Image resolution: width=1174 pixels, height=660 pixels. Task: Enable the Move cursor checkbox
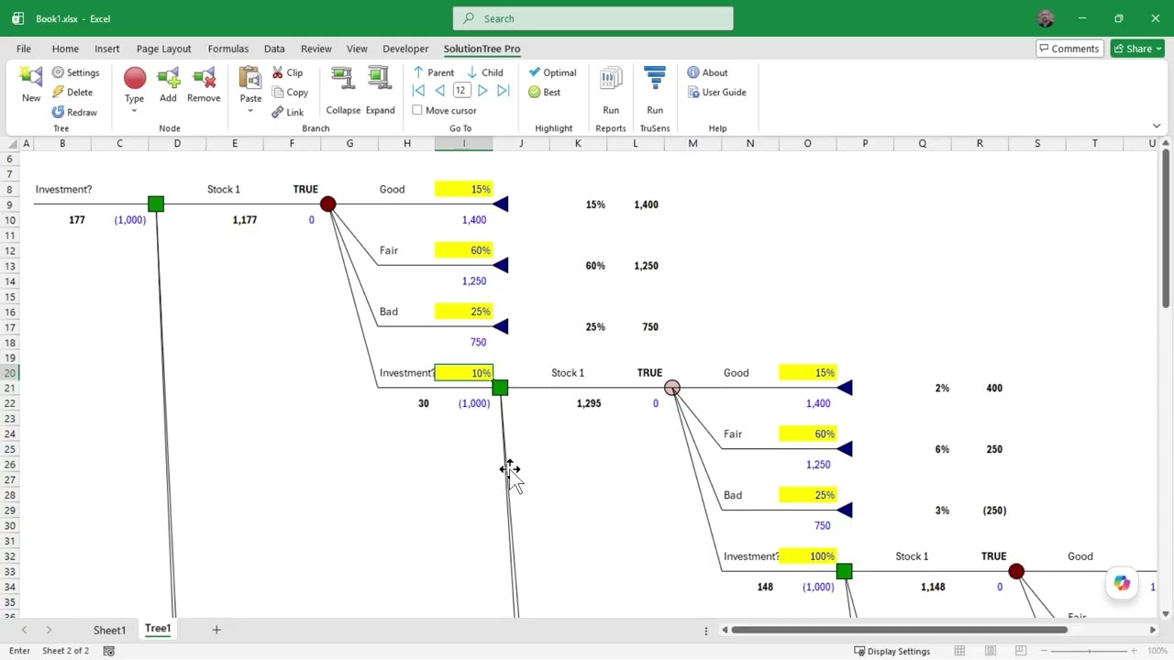[x=417, y=110]
